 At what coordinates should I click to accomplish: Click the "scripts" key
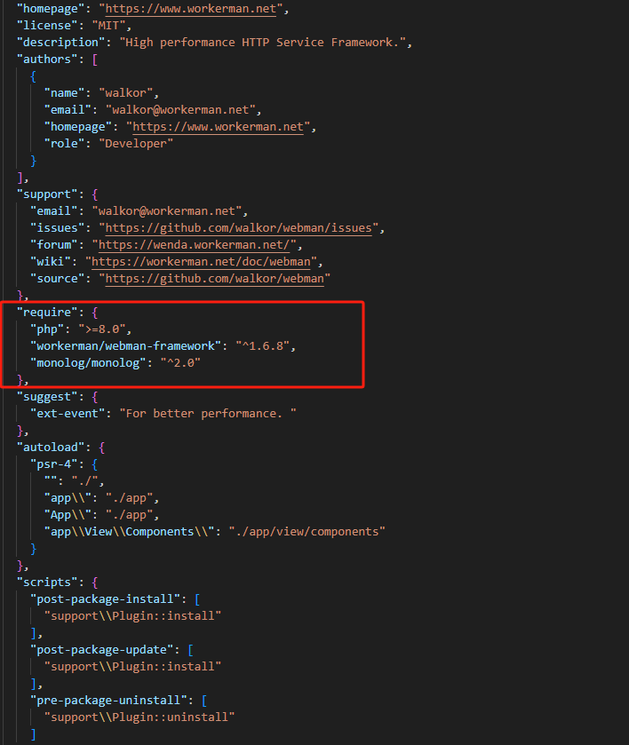click(47, 582)
